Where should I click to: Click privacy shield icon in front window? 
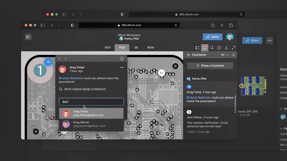[x=72, y=25]
